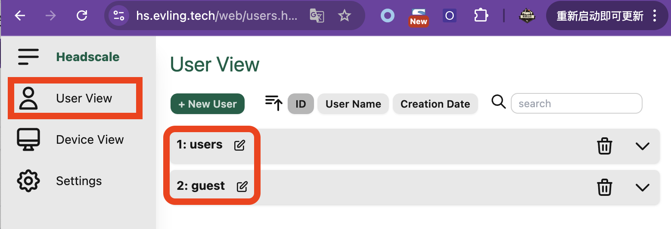Open the browser three-dot menu
Screen dimensions: 671x229
pos(655,16)
